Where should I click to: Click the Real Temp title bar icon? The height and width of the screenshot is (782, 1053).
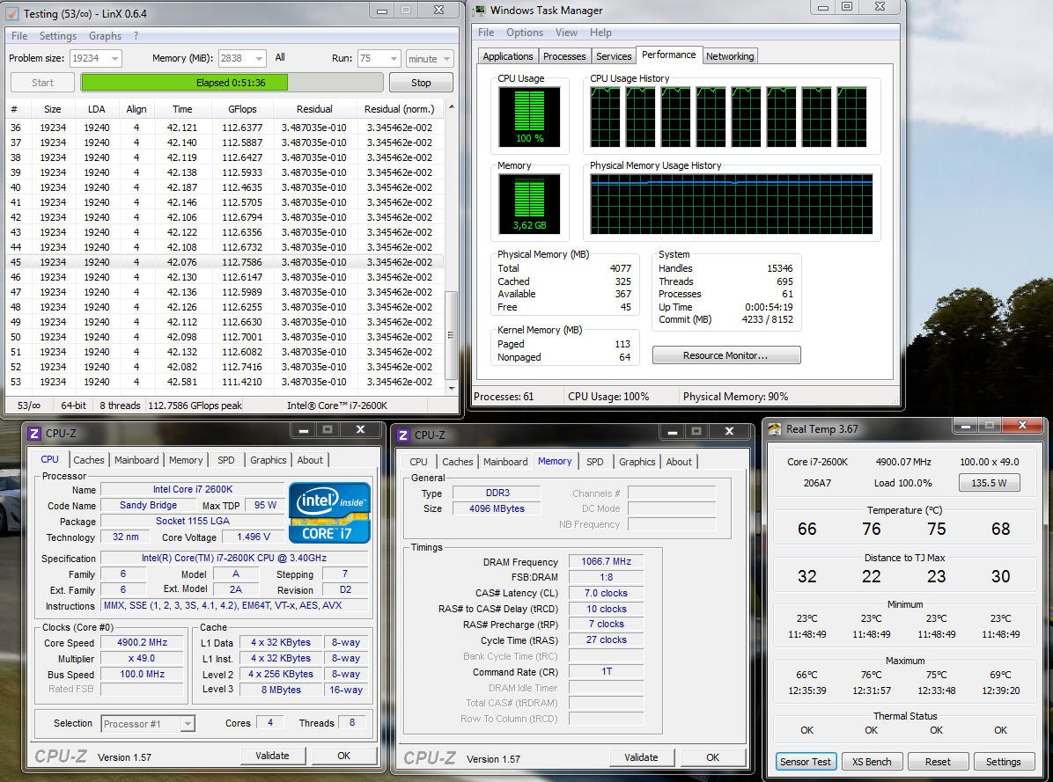click(x=774, y=429)
